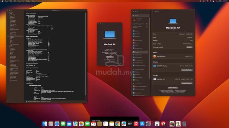
Task: Open the Window menu
Action: (28, 1)
